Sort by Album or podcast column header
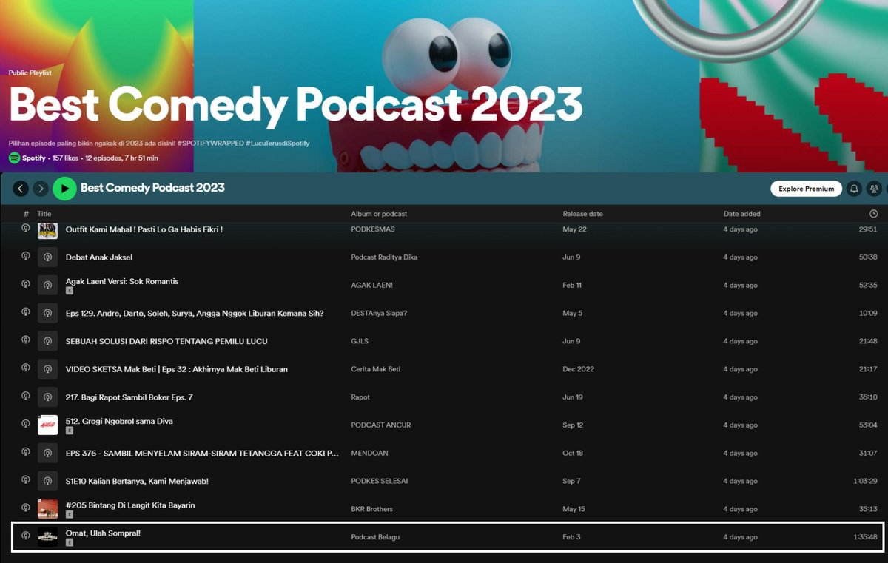Image resolution: width=888 pixels, height=563 pixels. (379, 214)
